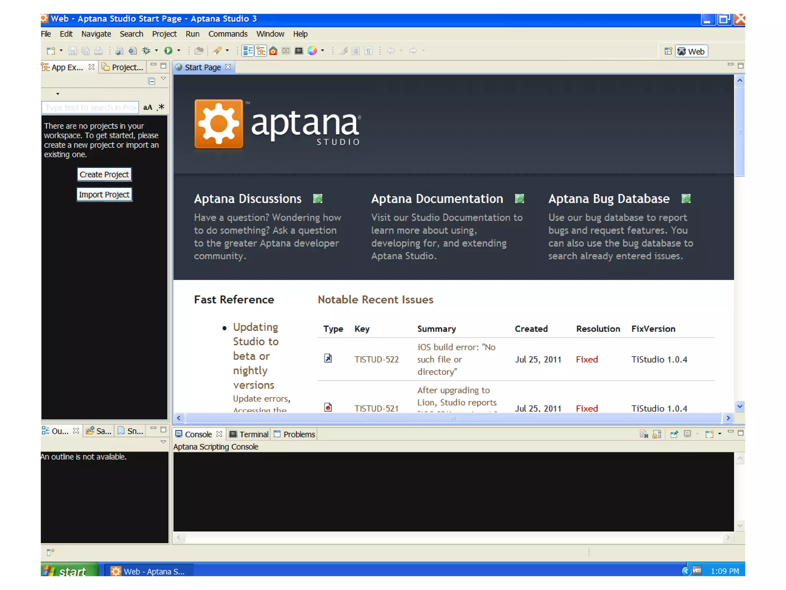Open the project selector dropdown in App Explorer
Viewport: 786px width, 590px height.
pos(58,94)
